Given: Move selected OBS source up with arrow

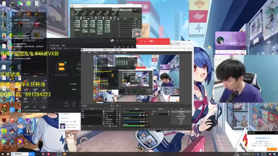Looking at the screenshot, I should click(x=113, y=126).
